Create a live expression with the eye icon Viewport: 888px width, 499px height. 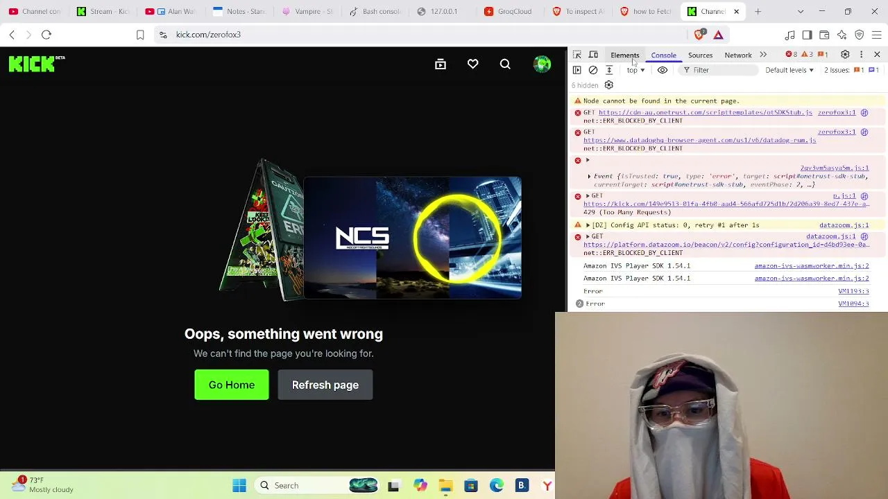click(x=663, y=70)
